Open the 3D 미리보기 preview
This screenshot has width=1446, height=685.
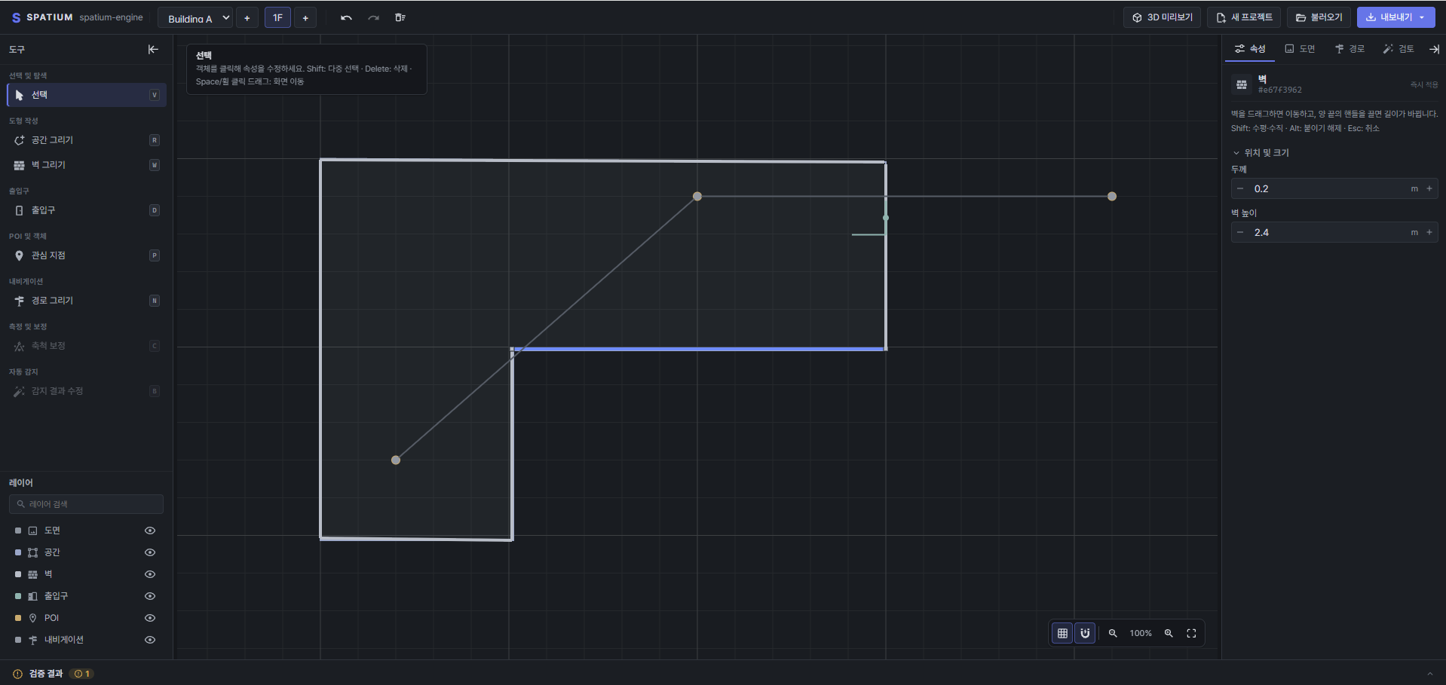coord(1163,17)
